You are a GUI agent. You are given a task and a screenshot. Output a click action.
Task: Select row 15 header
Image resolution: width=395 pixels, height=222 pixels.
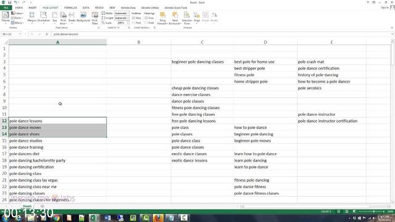pyautogui.click(x=4, y=141)
